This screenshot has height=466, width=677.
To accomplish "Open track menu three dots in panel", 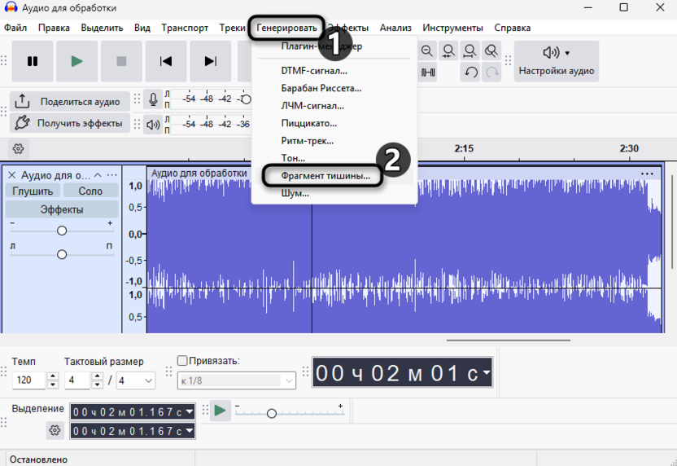I will pyautogui.click(x=111, y=175).
